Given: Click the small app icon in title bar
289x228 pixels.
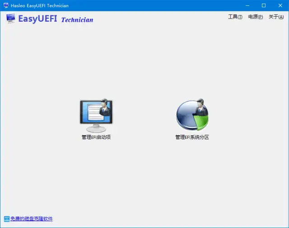Looking at the screenshot, I should [6, 5].
